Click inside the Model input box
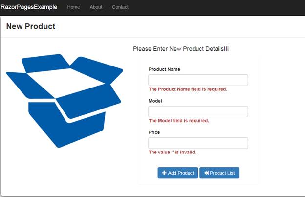 pyautogui.click(x=198, y=111)
